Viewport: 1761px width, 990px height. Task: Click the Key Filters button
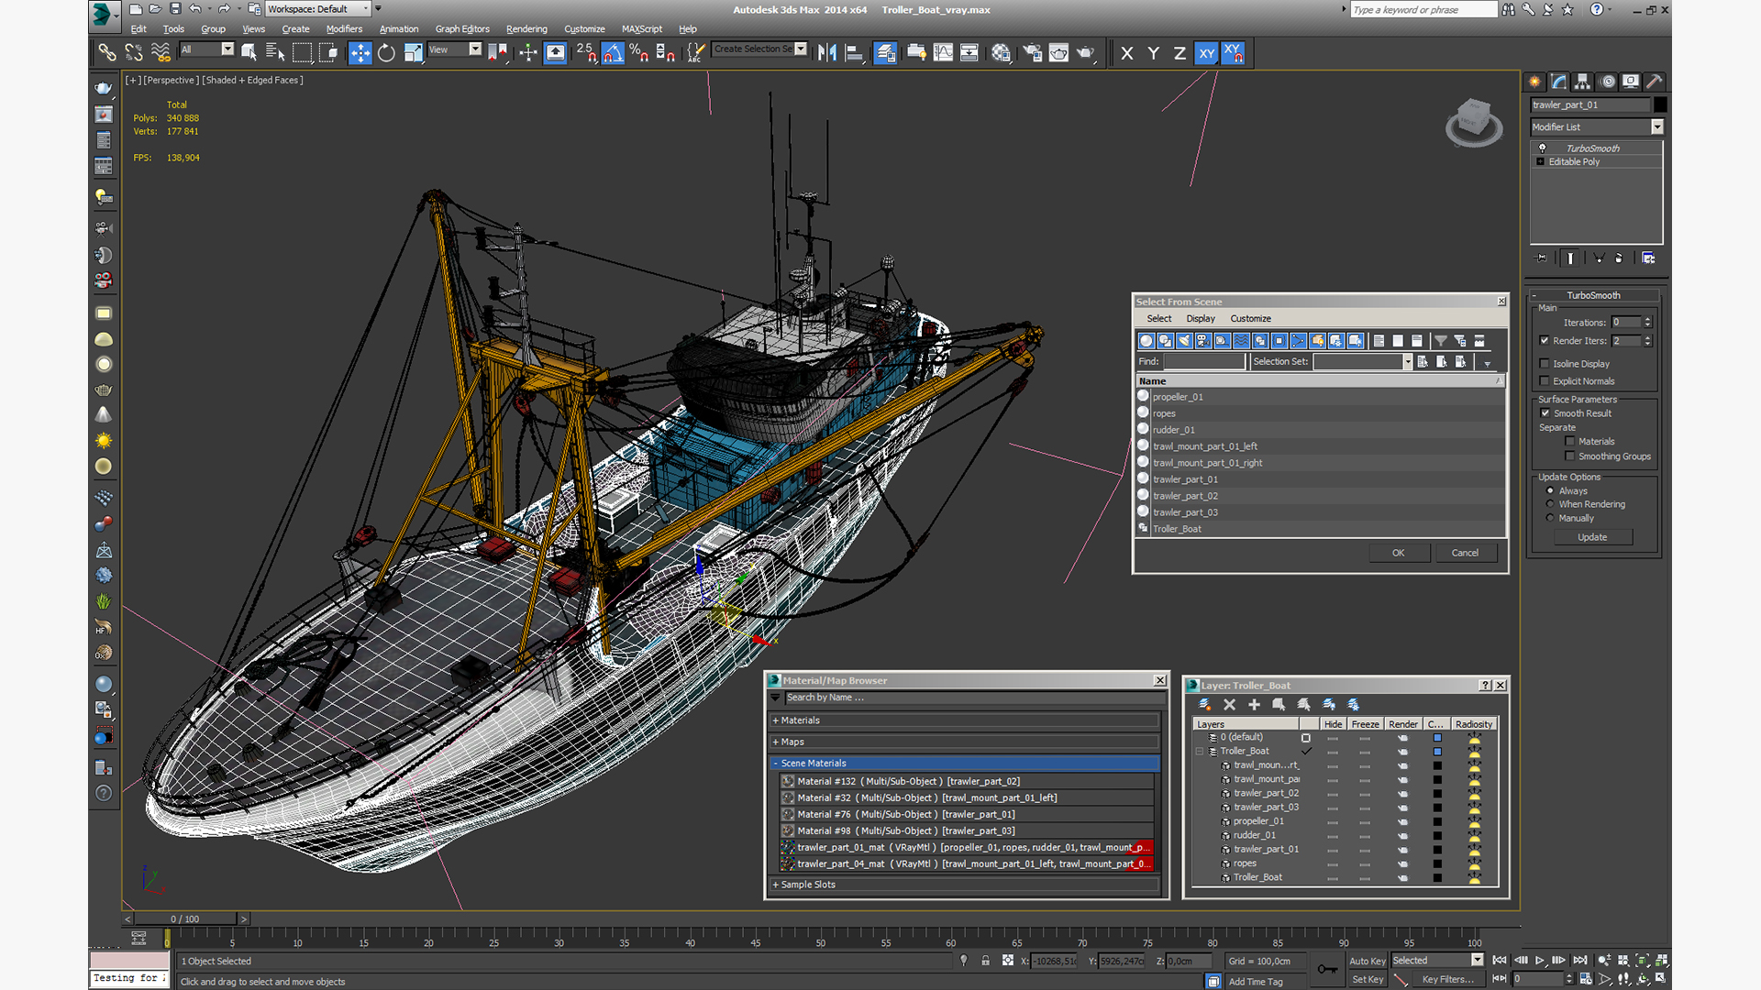(1448, 979)
